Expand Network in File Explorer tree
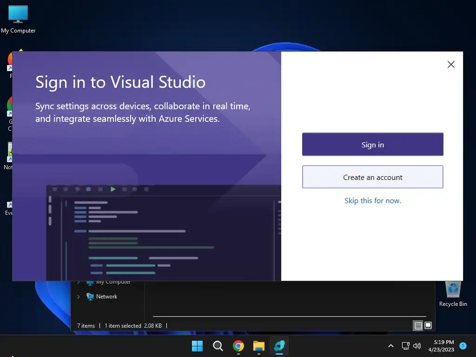 click(x=78, y=297)
